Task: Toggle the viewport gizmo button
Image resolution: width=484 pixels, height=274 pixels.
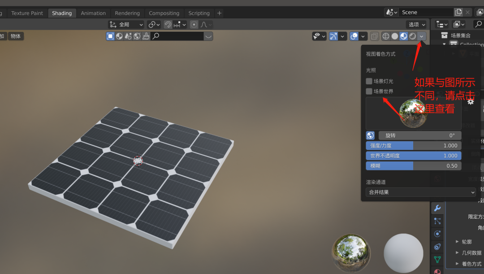Action: tap(333, 36)
